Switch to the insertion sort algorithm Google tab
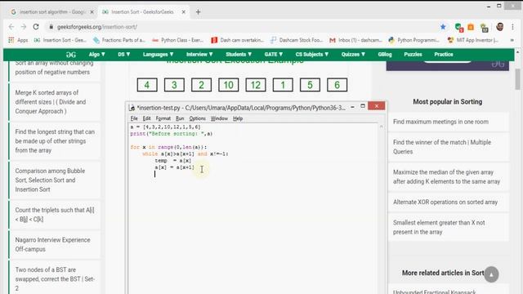 [52, 12]
